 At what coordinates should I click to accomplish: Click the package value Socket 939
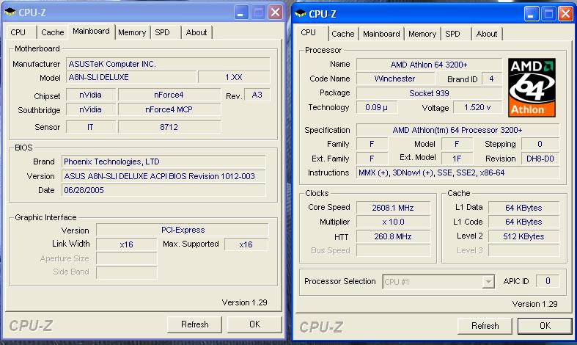[429, 93]
